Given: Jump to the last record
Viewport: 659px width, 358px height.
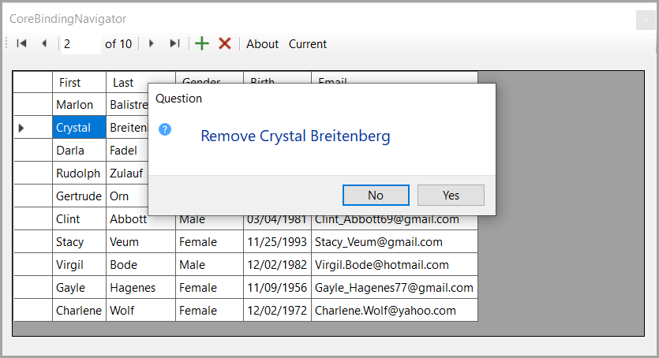Looking at the screenshot, I should [175, 43].
